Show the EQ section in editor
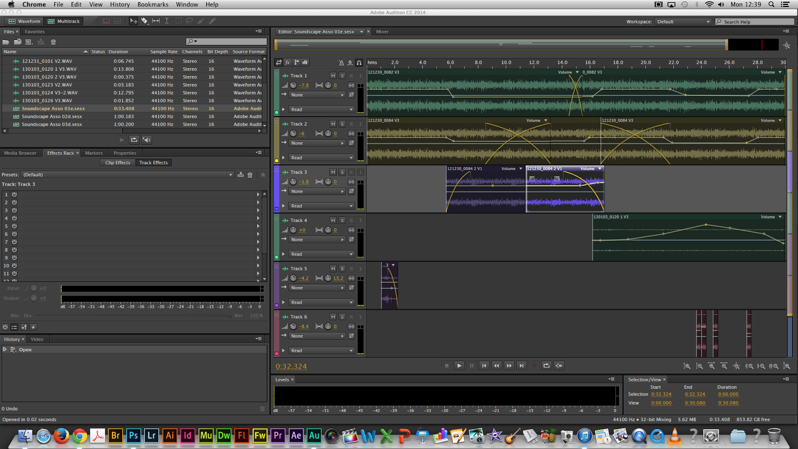This screenshot has height=449, width=798. click(x=305, y=62)
